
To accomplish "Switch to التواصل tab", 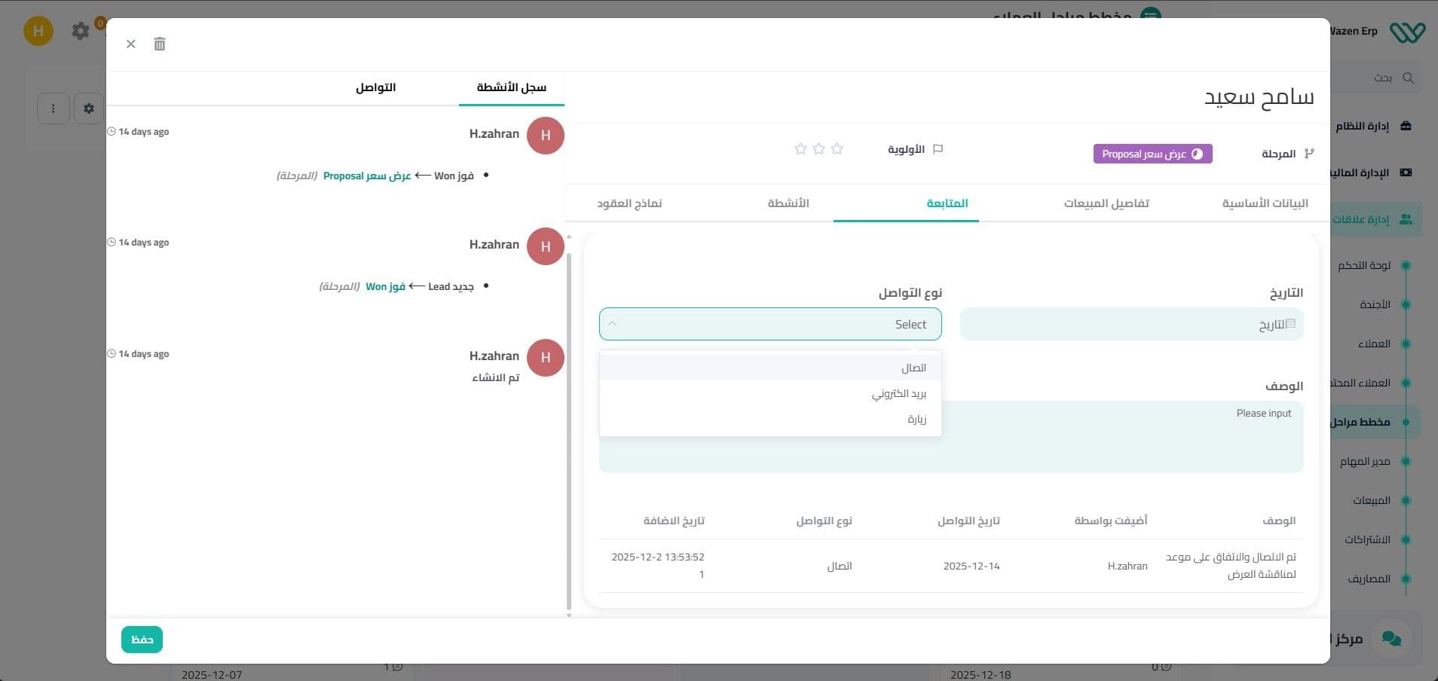I will tap(375, 88).
